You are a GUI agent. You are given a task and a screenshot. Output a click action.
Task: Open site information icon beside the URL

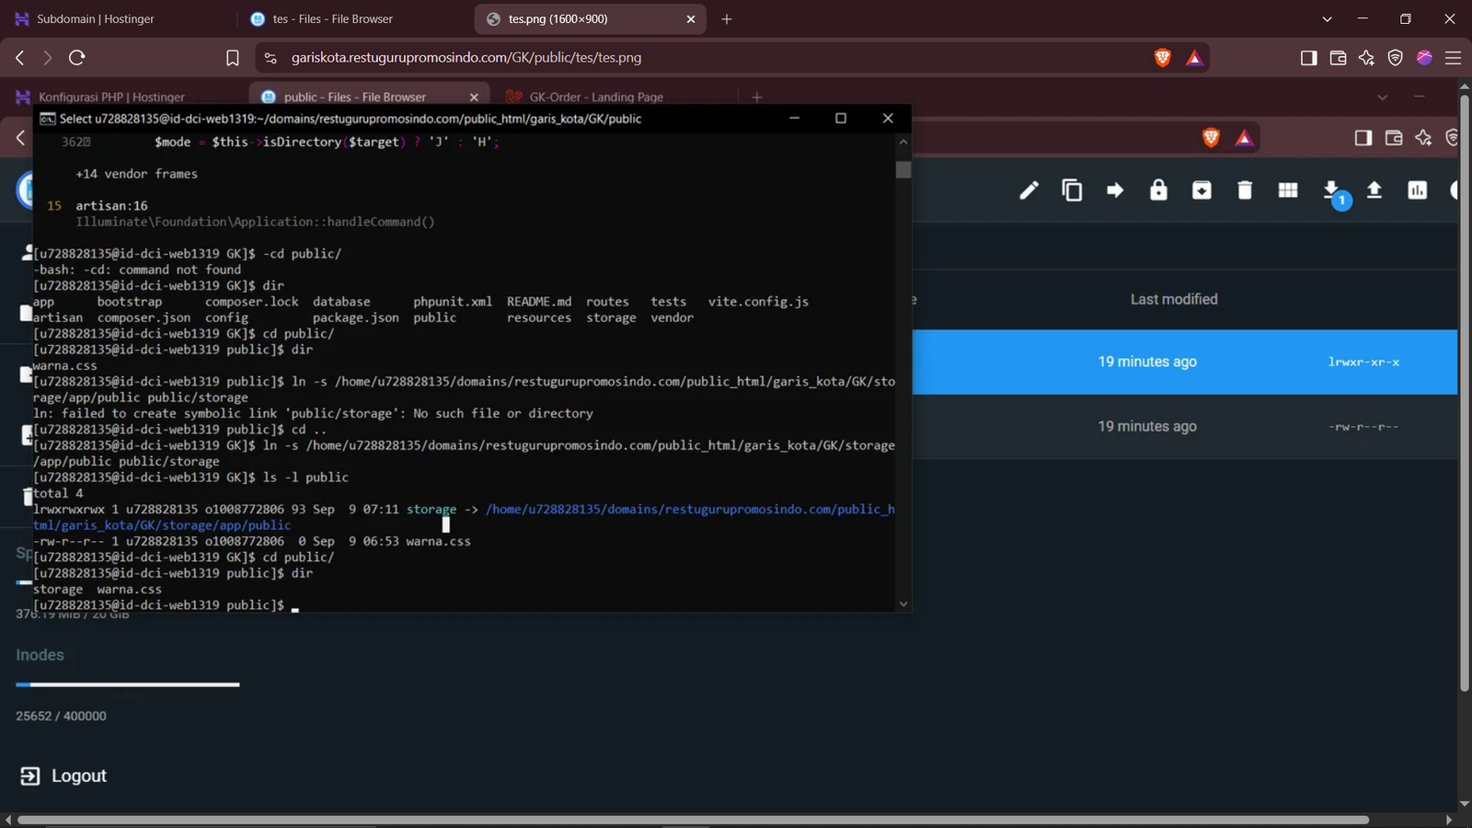(270, 58)
